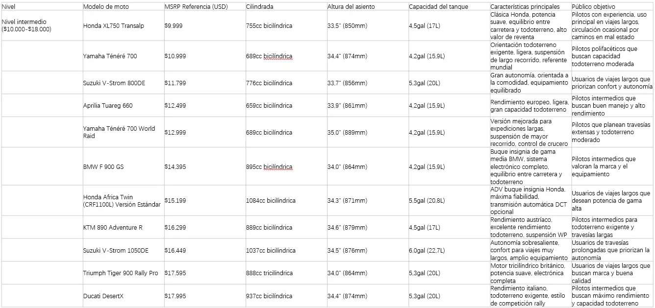Screen dimensions: 655x308
Task: Select the BMW F 900 GS cell
Action: point(123,166)
